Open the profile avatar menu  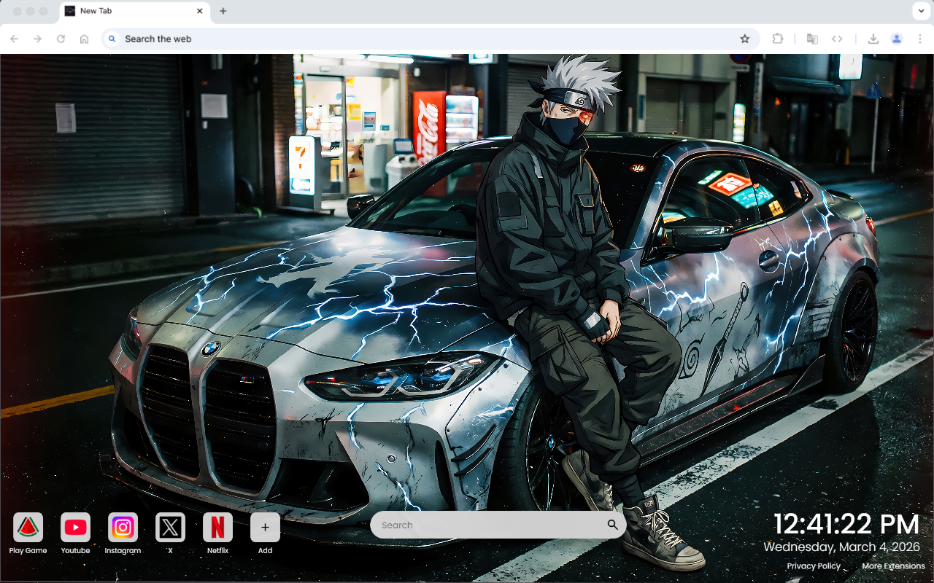(897, 39)
